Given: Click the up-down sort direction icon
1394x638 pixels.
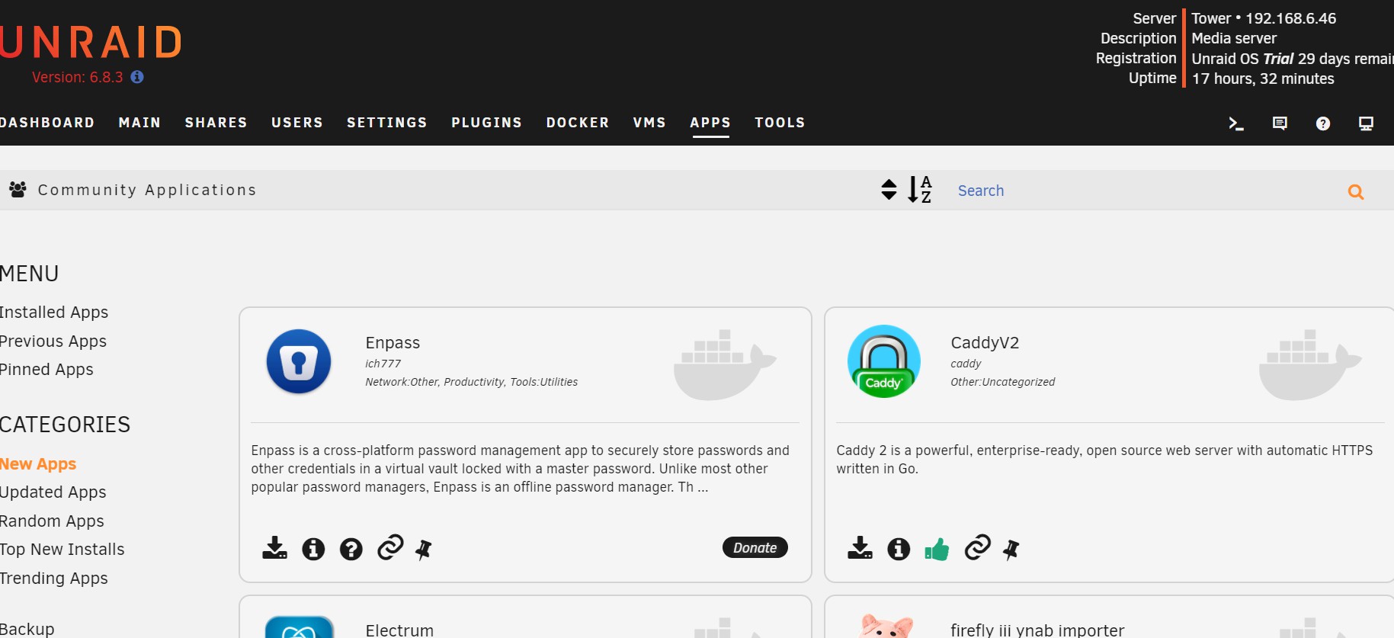Looking at the screenshot, I should coord(889,189).
